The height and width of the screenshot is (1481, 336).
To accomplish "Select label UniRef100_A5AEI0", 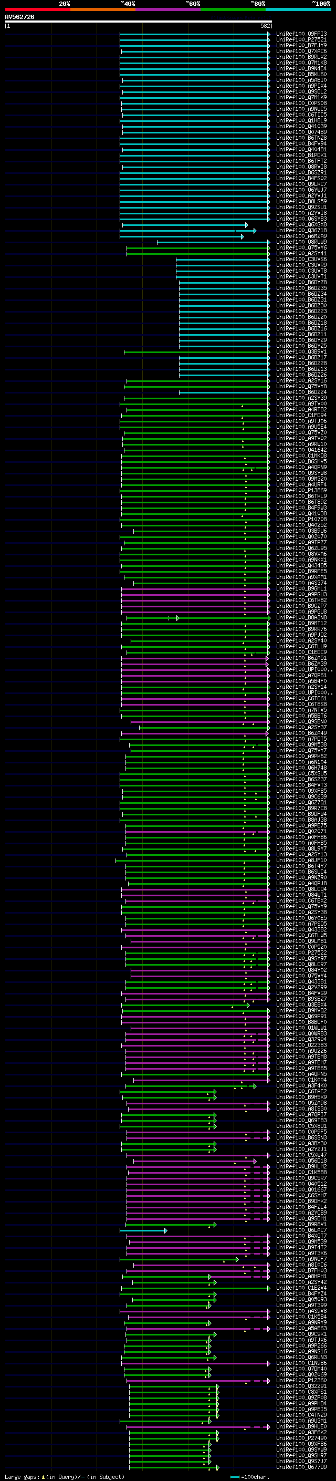I will (x=301, y=80).
